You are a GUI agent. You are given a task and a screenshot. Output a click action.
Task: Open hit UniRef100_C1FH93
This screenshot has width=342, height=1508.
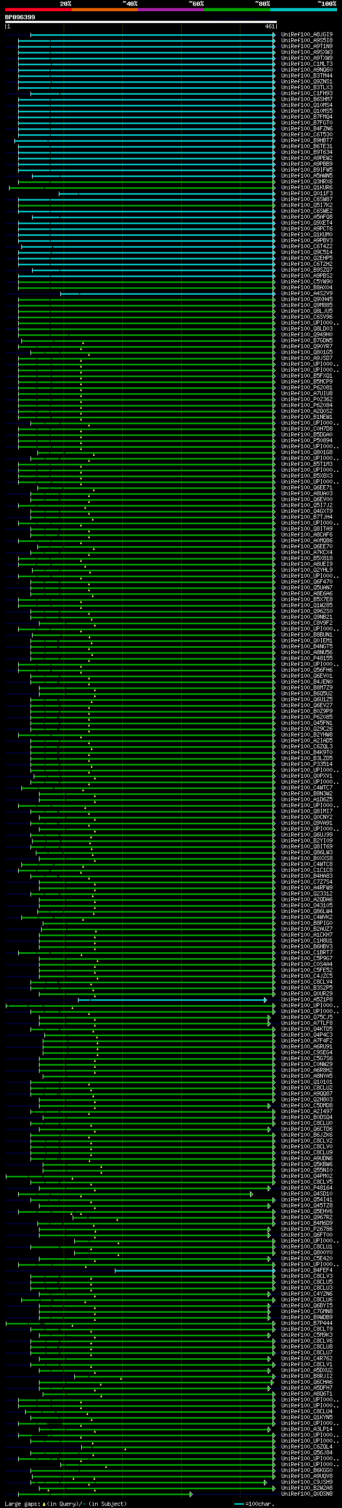pyautogui.click(x=306, y=94)
